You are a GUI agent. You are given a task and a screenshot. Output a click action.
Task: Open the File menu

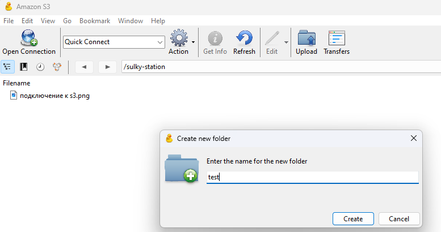9,21
